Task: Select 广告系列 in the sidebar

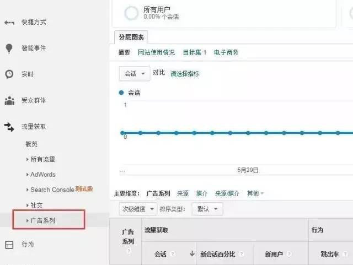Action: 44,221
